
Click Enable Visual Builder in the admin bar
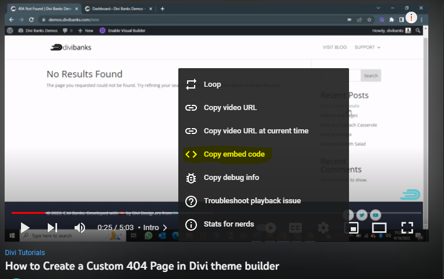[122, 30]
